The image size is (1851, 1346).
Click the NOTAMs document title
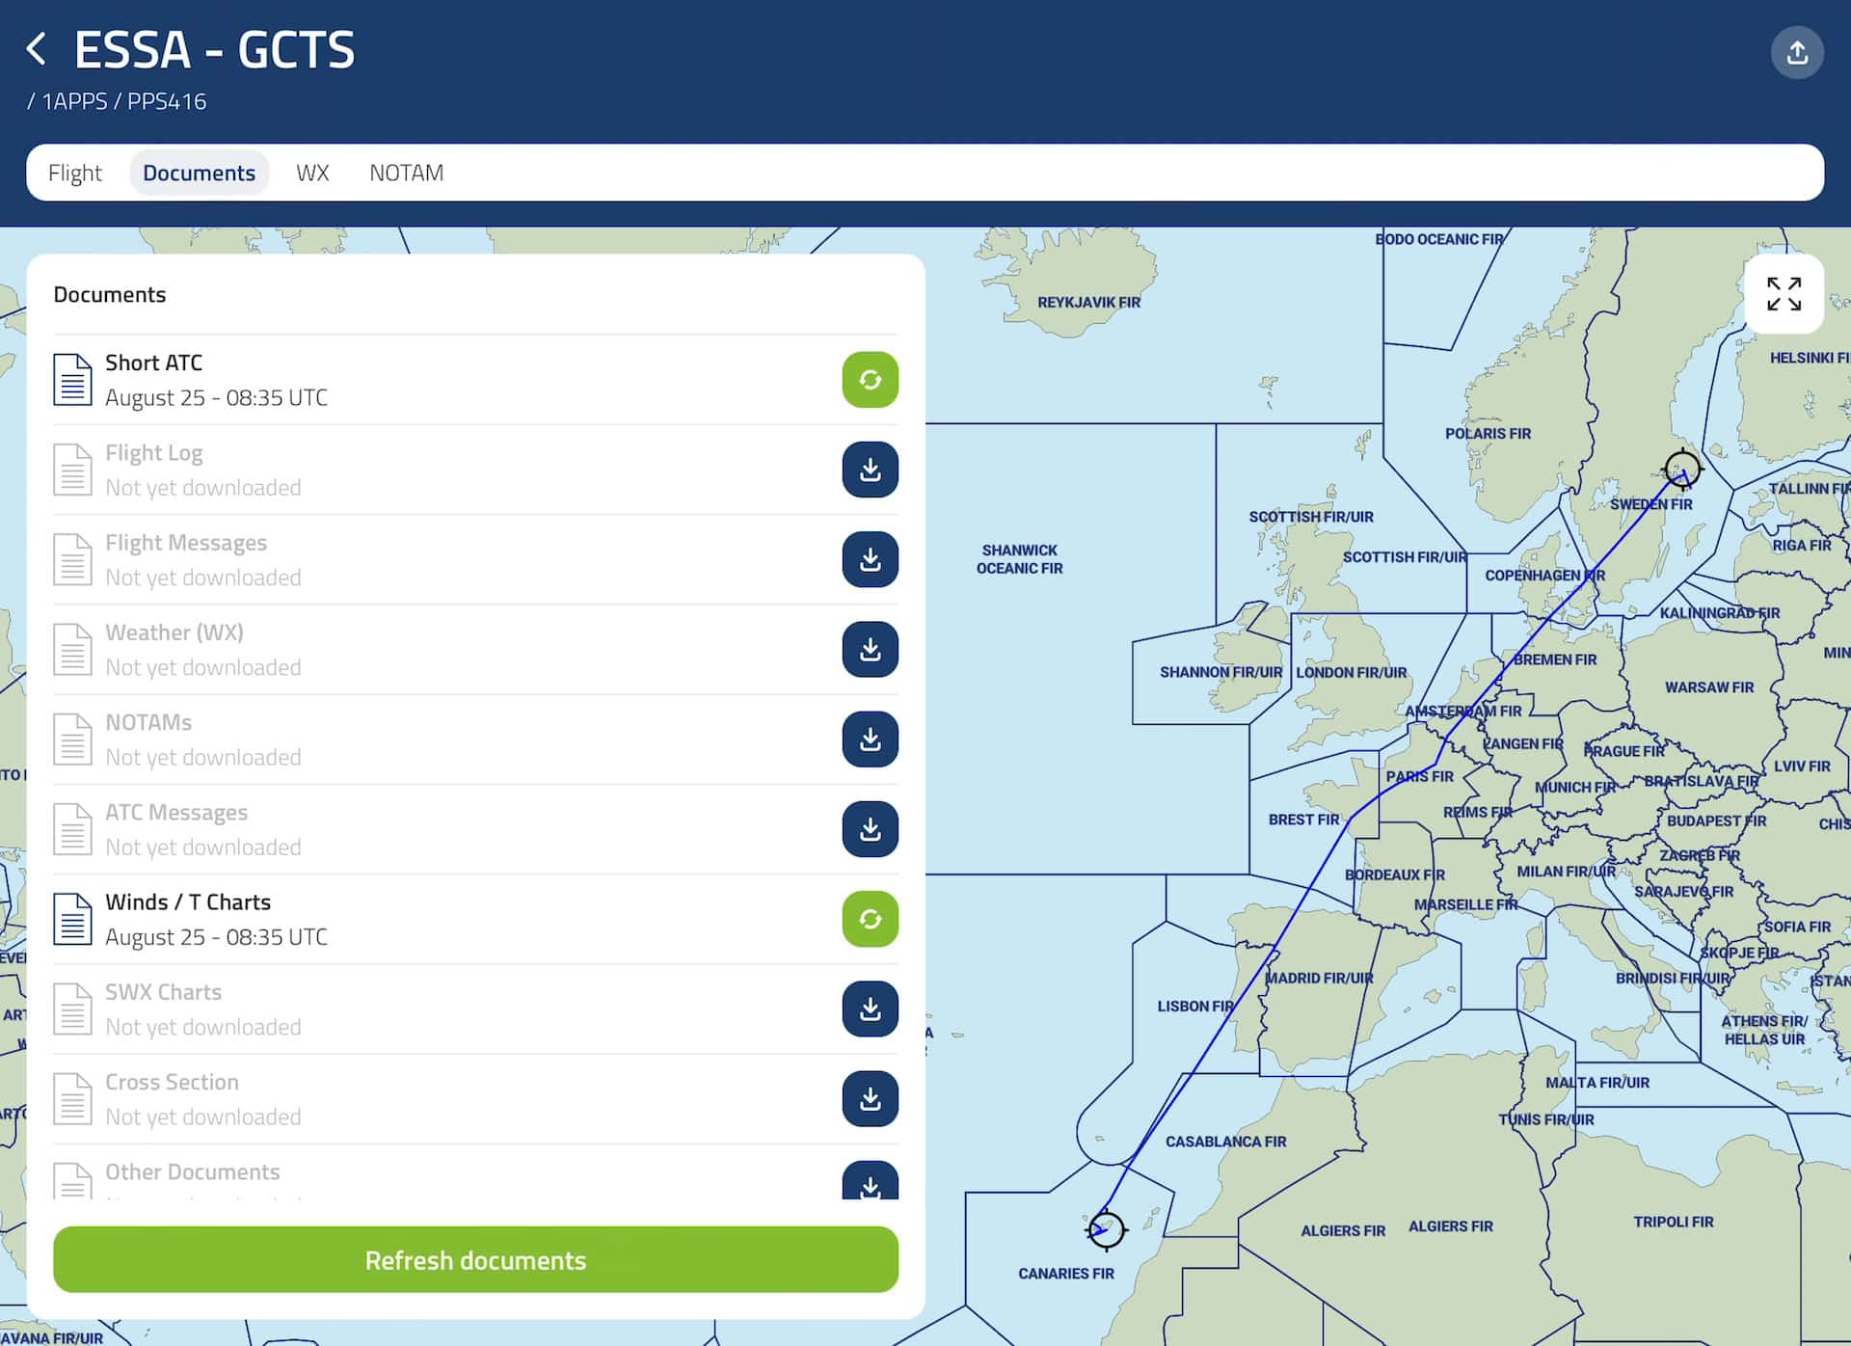pyautogui.click(x=148, y=722)
